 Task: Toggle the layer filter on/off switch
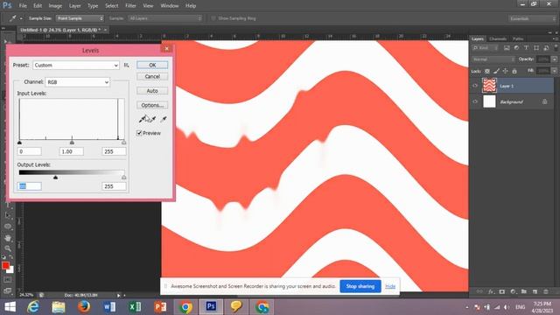[556, 47]
